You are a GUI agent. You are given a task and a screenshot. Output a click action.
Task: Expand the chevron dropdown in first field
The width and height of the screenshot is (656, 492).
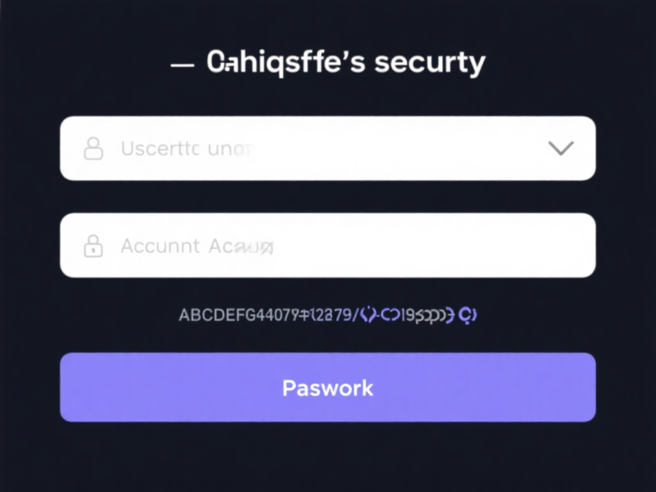[x=561, y=149]
